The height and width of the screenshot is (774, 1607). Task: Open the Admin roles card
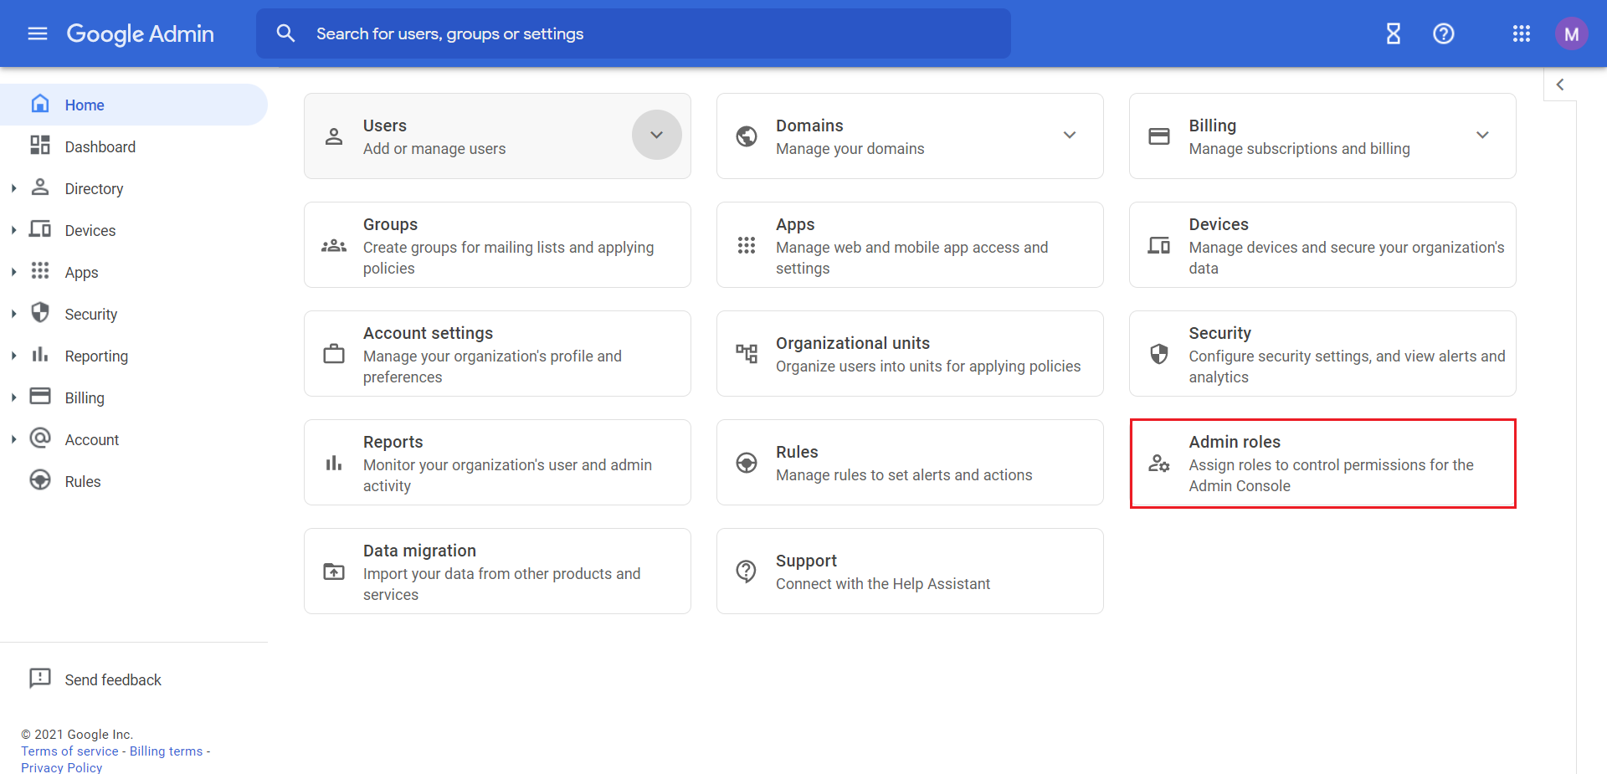point(1322,463)
